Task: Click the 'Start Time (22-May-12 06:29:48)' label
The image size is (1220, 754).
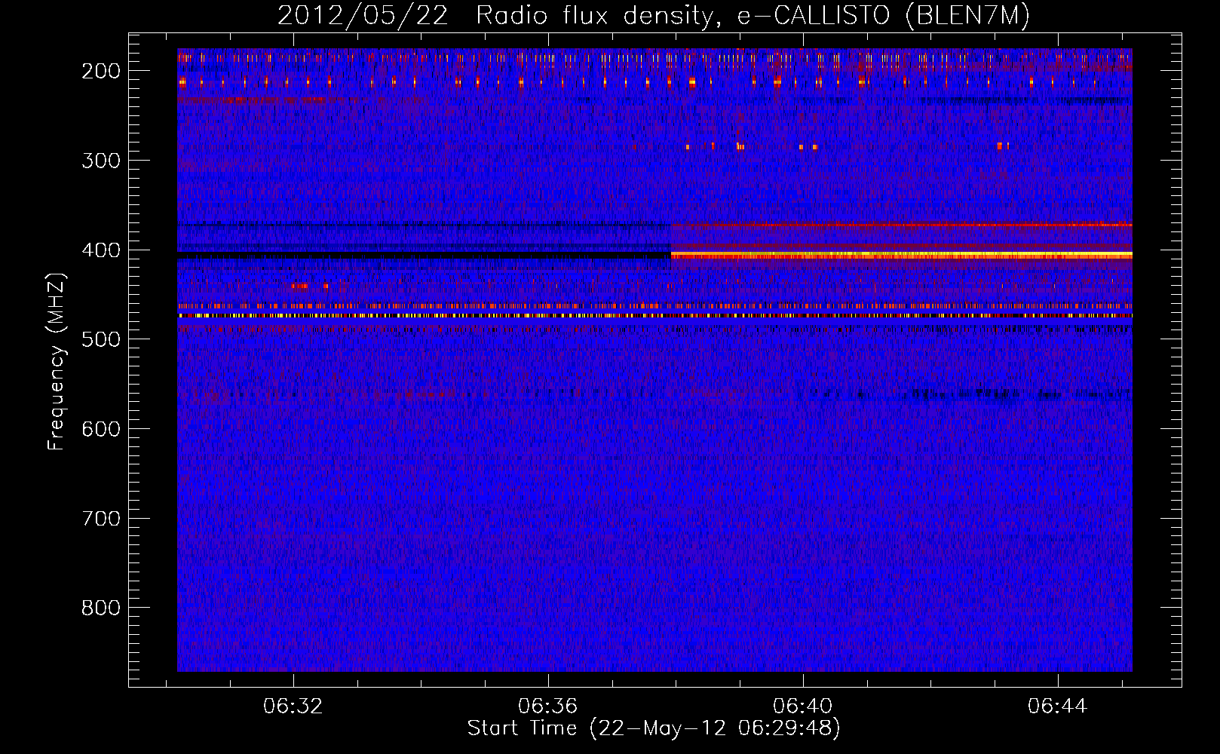Action: (654, 728)
